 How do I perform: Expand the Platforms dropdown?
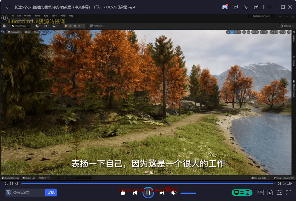[97, 26]
